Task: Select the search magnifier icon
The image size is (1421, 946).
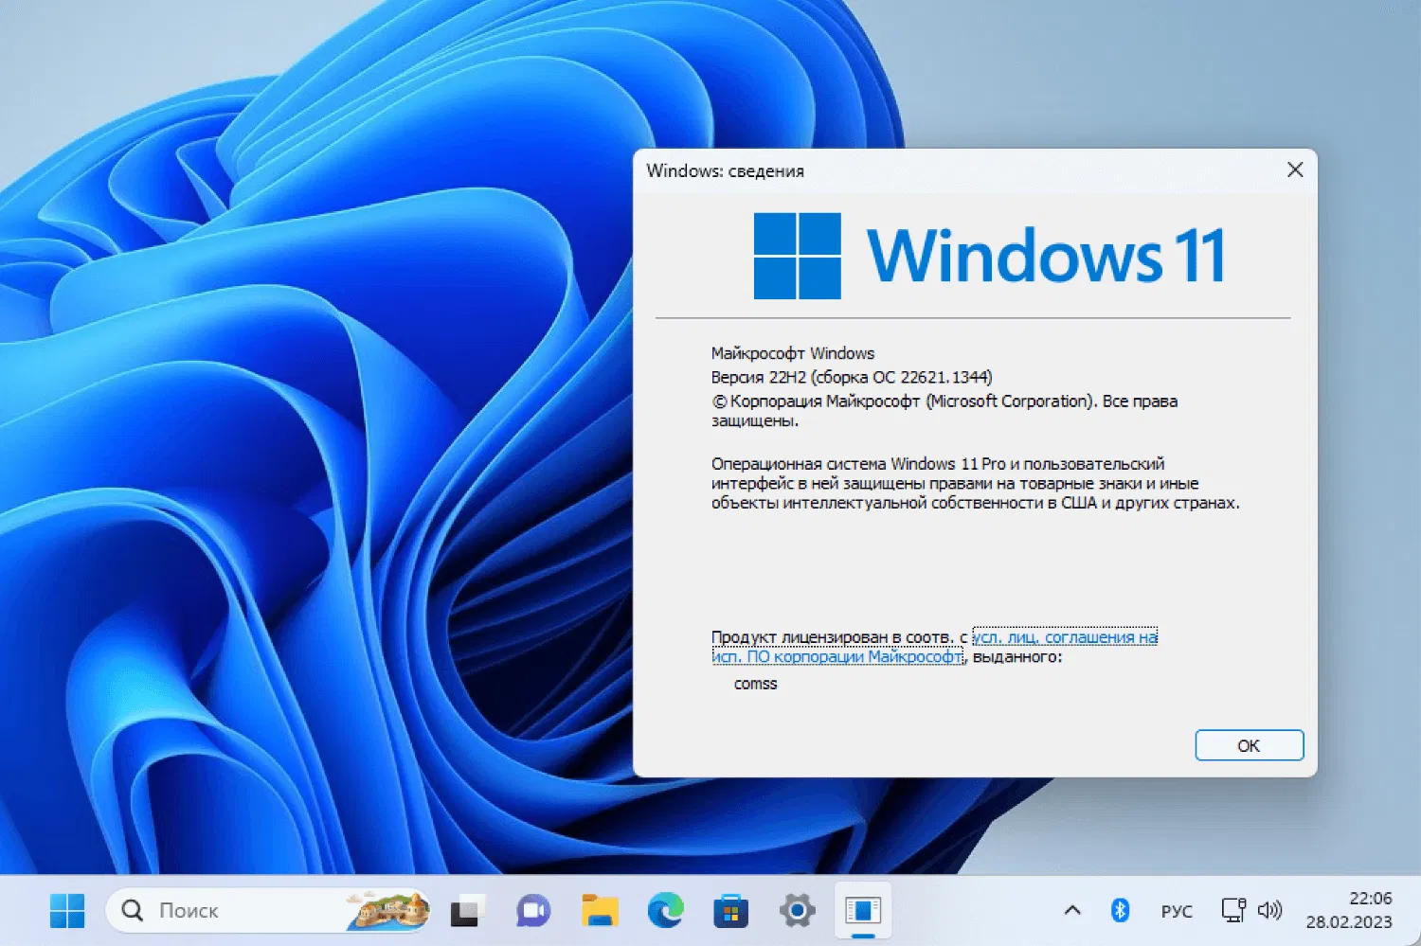Action: click(134, 910)
